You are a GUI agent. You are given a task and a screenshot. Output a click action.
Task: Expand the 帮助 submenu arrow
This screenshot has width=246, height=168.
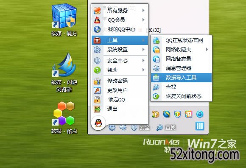point(143,70)
